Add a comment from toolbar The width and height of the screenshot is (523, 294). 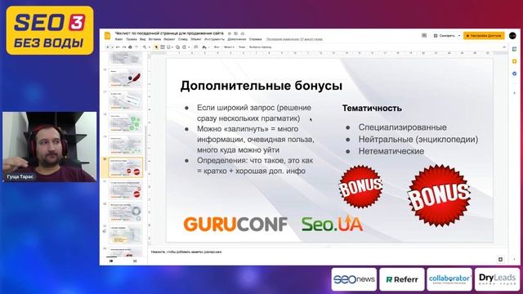point(196,47)
